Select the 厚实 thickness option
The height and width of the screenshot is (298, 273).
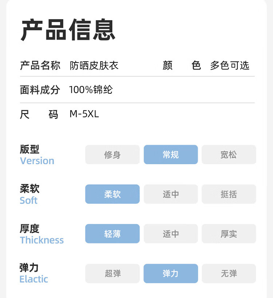(229, 234)
